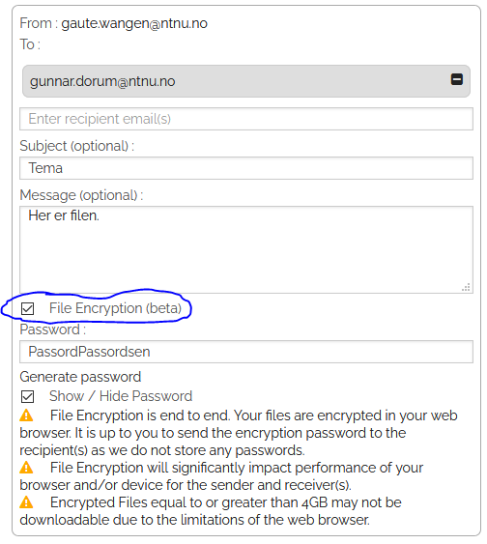Viewport: 487px width, 544px height.
Task: Select the gunnar.dorum@ntnu.no recipient chip
Action: (246, 81)
